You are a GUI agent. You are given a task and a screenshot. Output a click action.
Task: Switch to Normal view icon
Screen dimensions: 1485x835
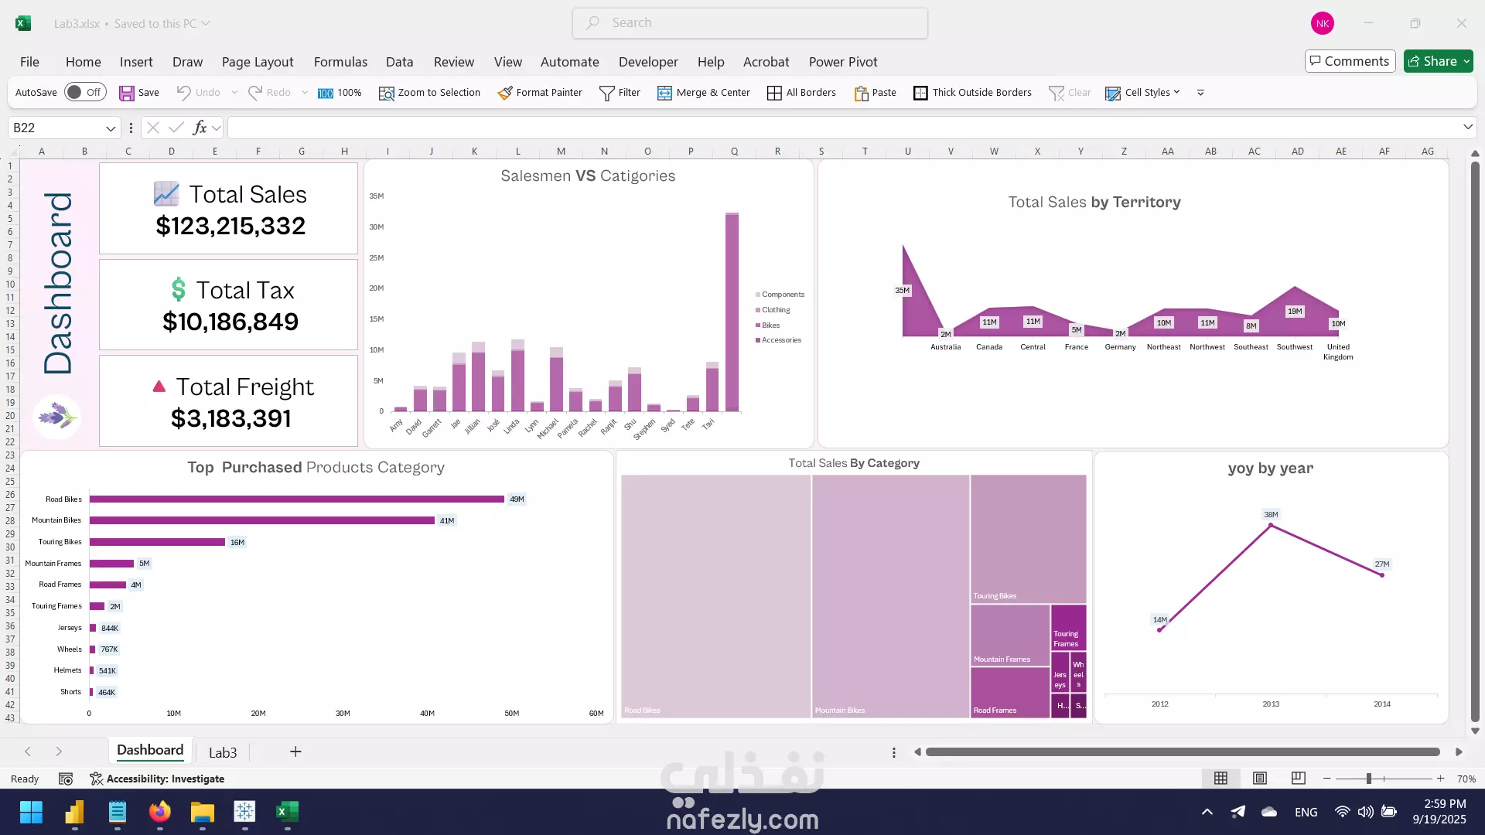(1220, 779)
